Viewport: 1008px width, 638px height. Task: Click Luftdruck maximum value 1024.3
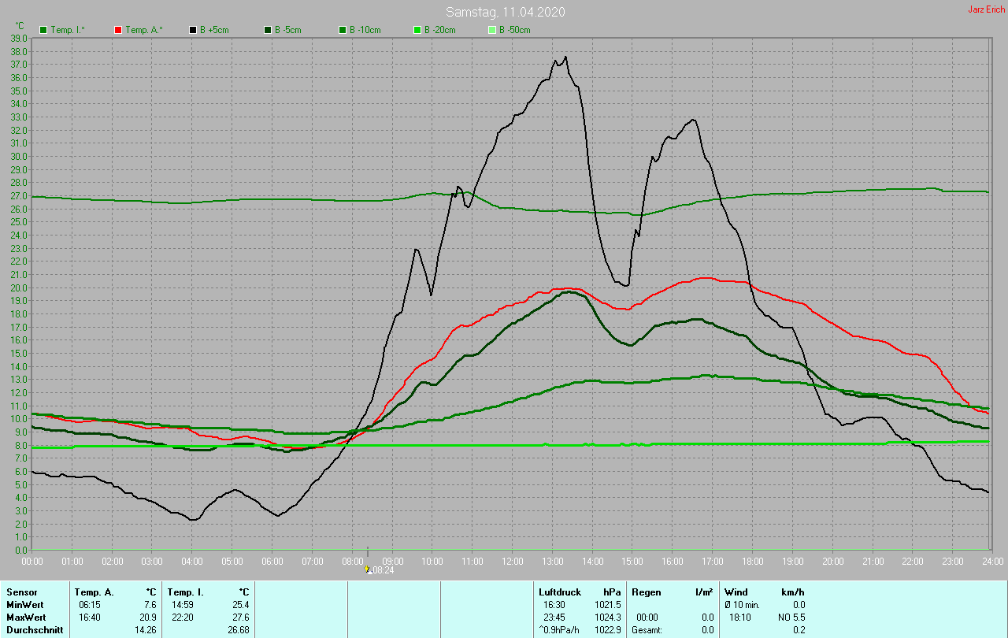[x=608, y=618]
